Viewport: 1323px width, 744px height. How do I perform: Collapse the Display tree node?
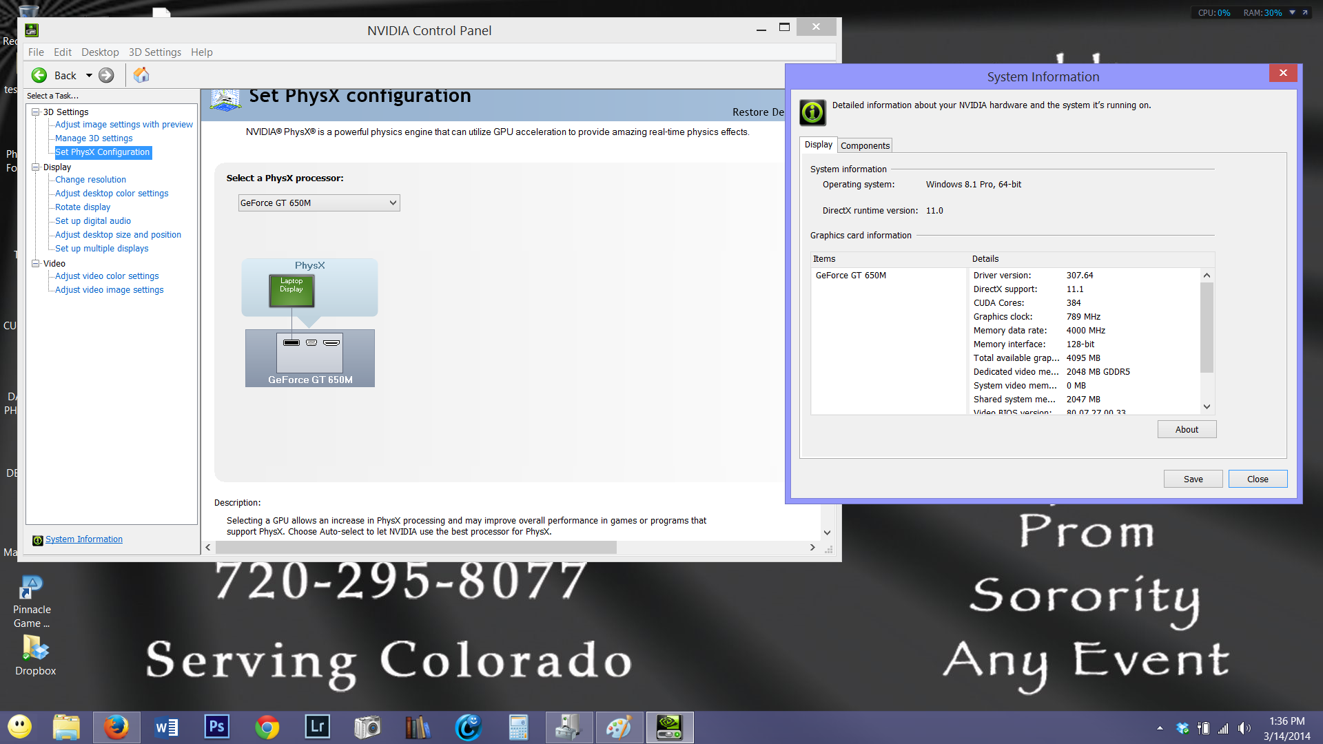point(36,167)
